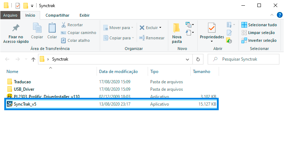Viewport: 284px width, 146px height.
Task: Open Help via the blue question mark
Action: point(280,15)
